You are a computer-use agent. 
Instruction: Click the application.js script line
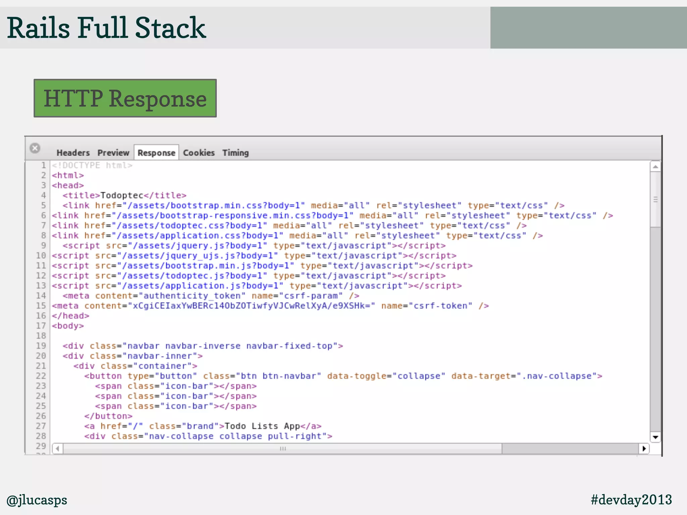click(x=257, y=286)
